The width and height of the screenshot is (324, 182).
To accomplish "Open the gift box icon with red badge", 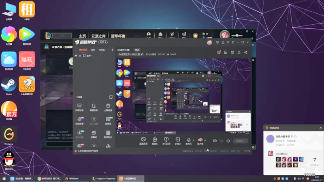I will coord(219,53).
